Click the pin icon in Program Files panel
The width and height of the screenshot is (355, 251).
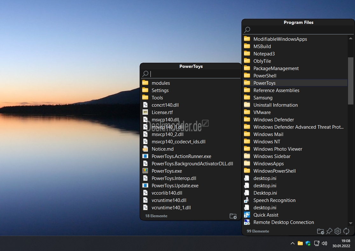[x=329, y=231]
